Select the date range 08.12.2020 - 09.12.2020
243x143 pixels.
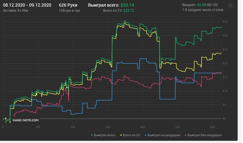tap(27, 6)
